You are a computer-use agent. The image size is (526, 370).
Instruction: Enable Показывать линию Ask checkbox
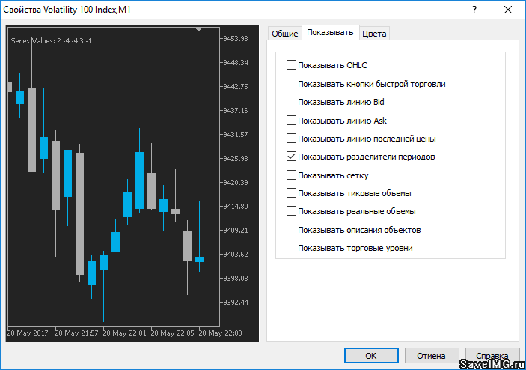(x=292, y=121)
